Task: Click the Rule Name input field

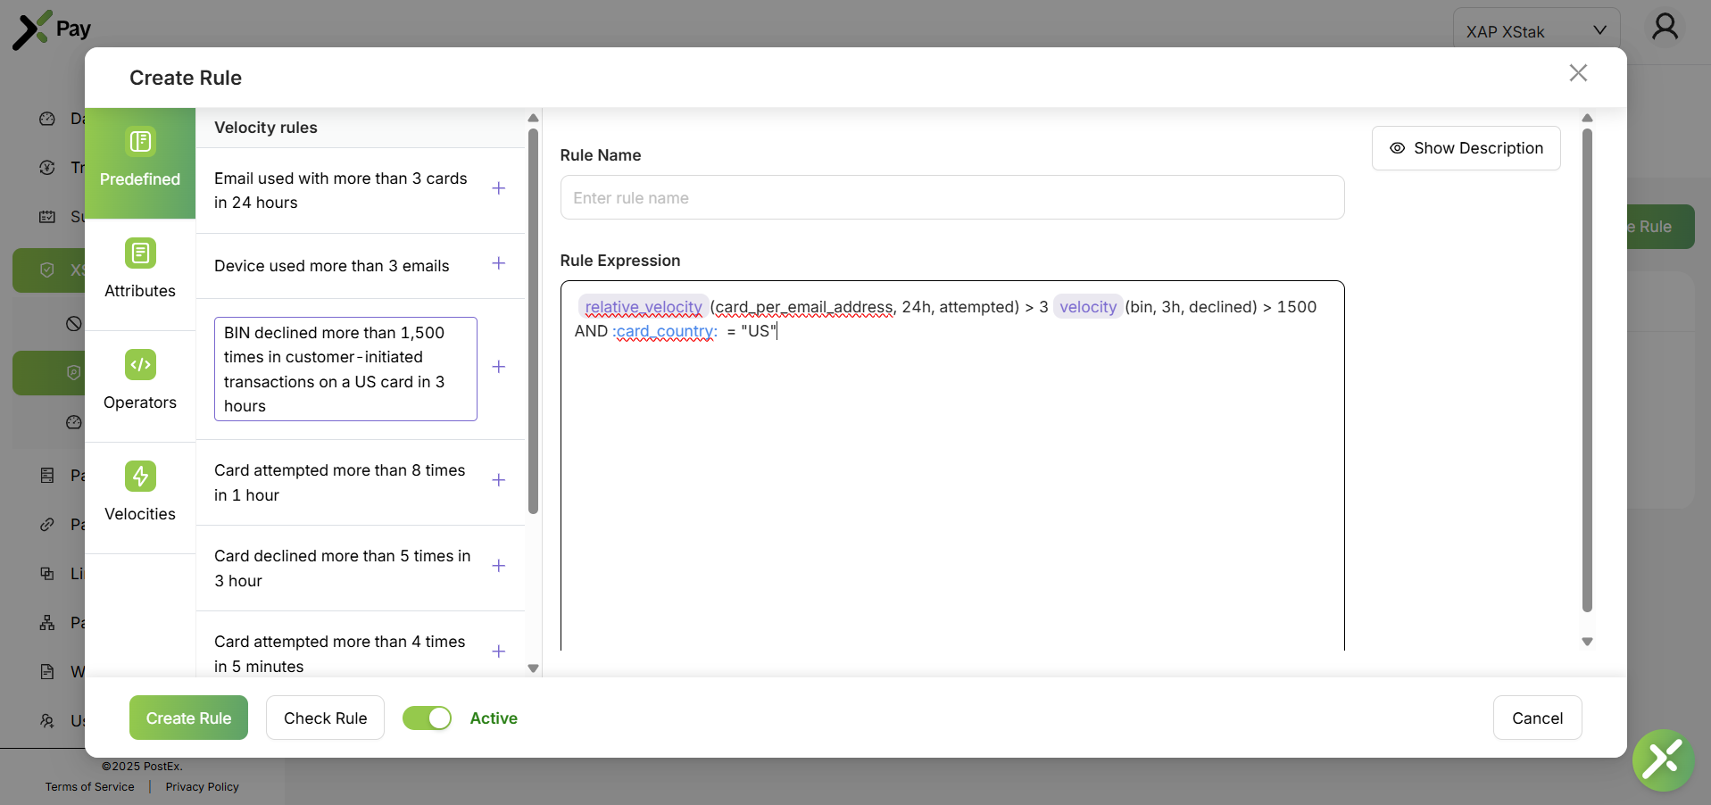Action: tap(951, 198)
